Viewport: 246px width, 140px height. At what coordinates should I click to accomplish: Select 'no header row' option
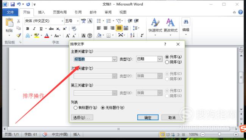tap(103, 108)
